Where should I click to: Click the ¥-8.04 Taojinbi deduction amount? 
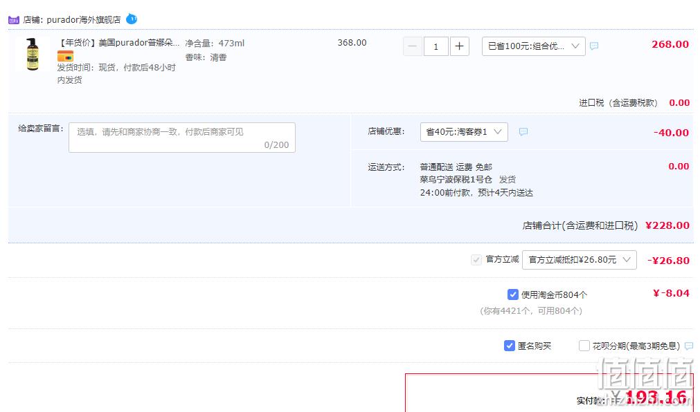point(671,293)
